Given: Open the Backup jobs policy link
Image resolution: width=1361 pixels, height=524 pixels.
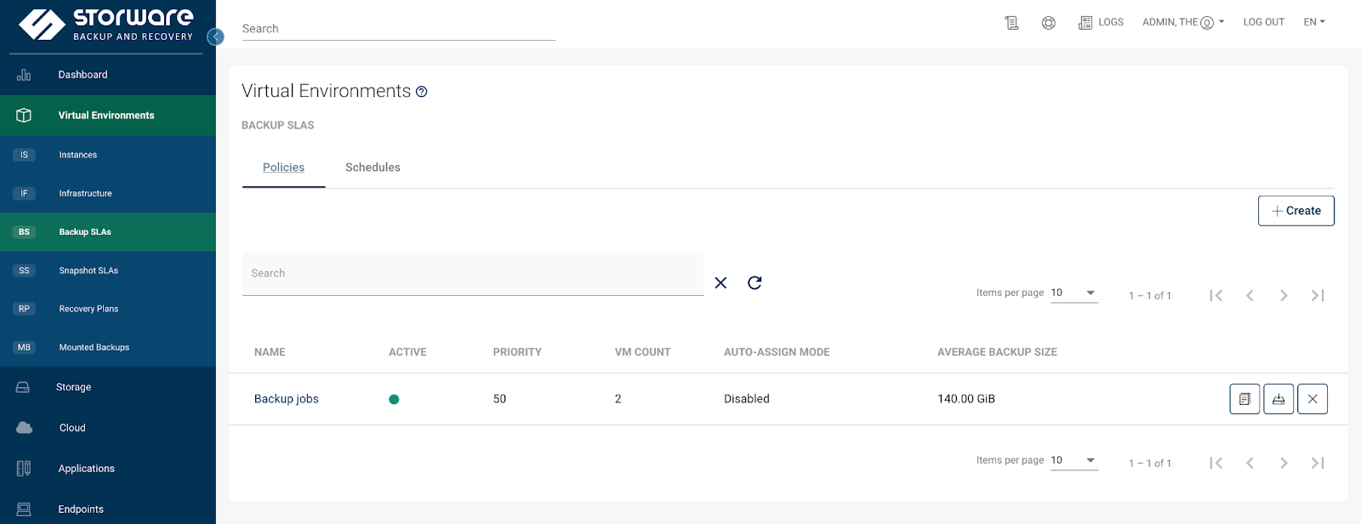Looking at the screenshot, I should (x=287, y=399).
